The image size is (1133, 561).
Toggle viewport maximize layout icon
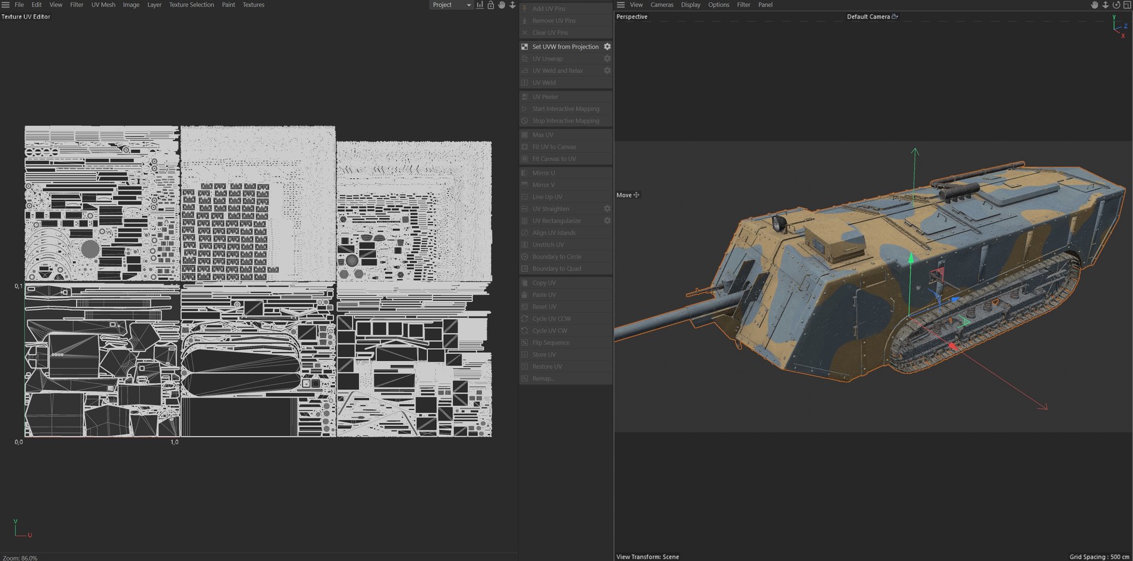click(x=1127, y=5)
